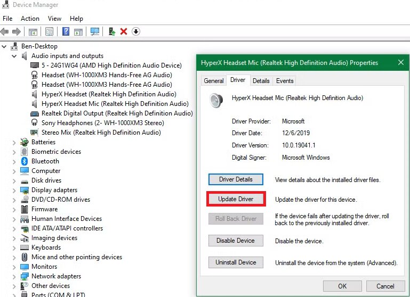Click the Network adapters icon

point(25,276)
